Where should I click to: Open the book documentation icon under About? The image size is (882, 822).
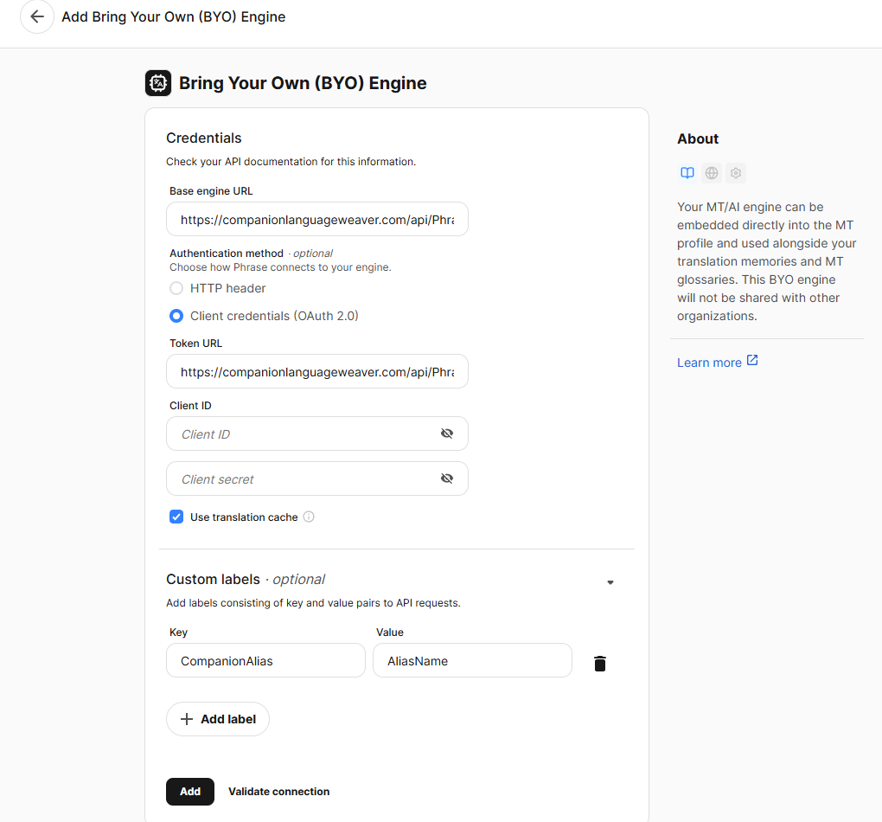687,173
